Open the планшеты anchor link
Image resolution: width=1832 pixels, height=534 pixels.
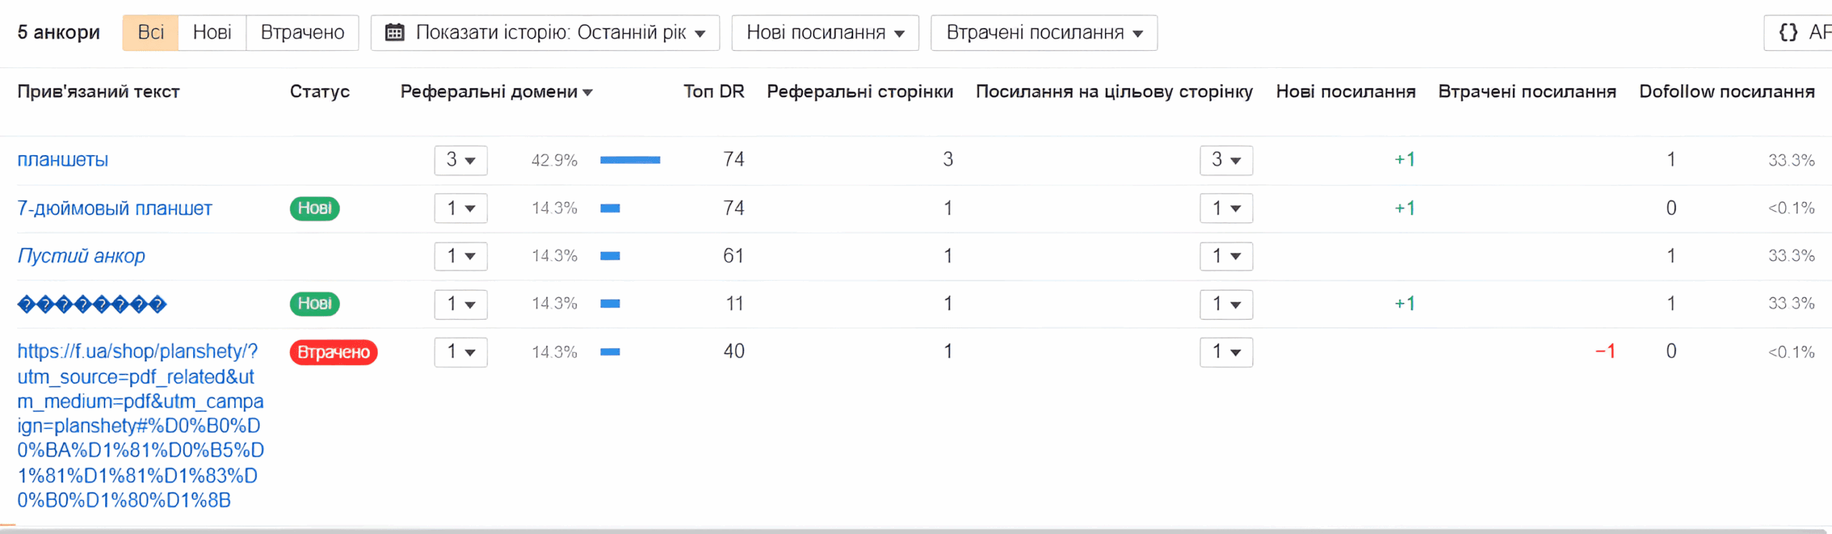[63, 160]
